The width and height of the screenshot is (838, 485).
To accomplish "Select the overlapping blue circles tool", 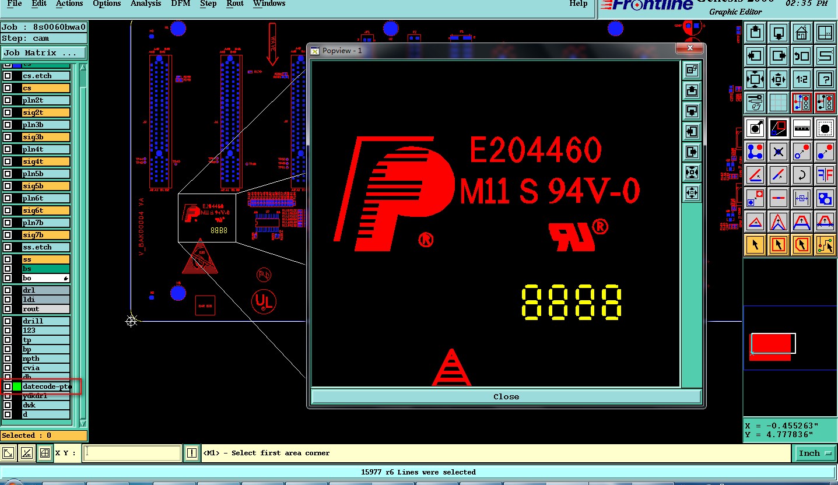I will pyautogui.click(x=825, y=198).
